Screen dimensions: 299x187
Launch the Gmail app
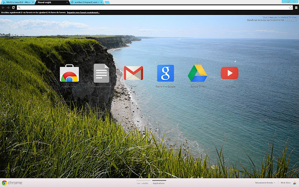tap(133, 73)
